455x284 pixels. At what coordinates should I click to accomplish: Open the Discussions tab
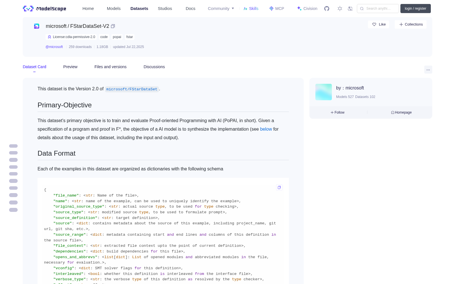point(154,67)
